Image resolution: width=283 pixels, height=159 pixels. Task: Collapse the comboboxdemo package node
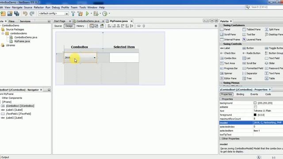click(x=3, y=34)
